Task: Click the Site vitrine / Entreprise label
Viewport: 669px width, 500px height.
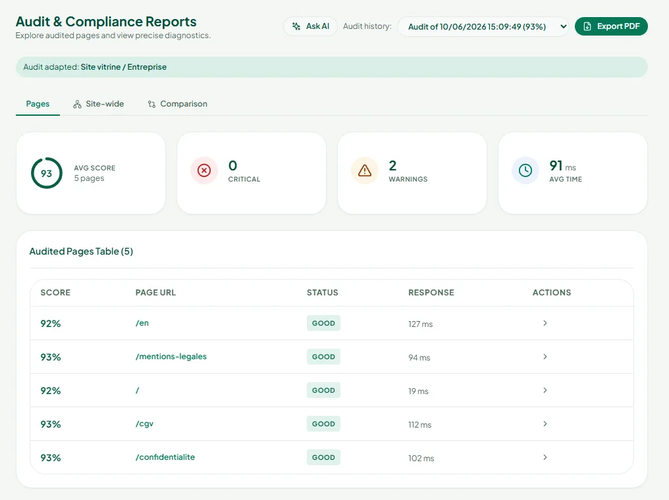Action: coord(124,67)
